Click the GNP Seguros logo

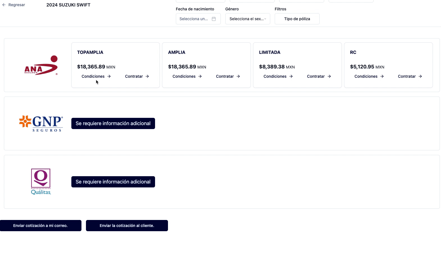[41, 123]
